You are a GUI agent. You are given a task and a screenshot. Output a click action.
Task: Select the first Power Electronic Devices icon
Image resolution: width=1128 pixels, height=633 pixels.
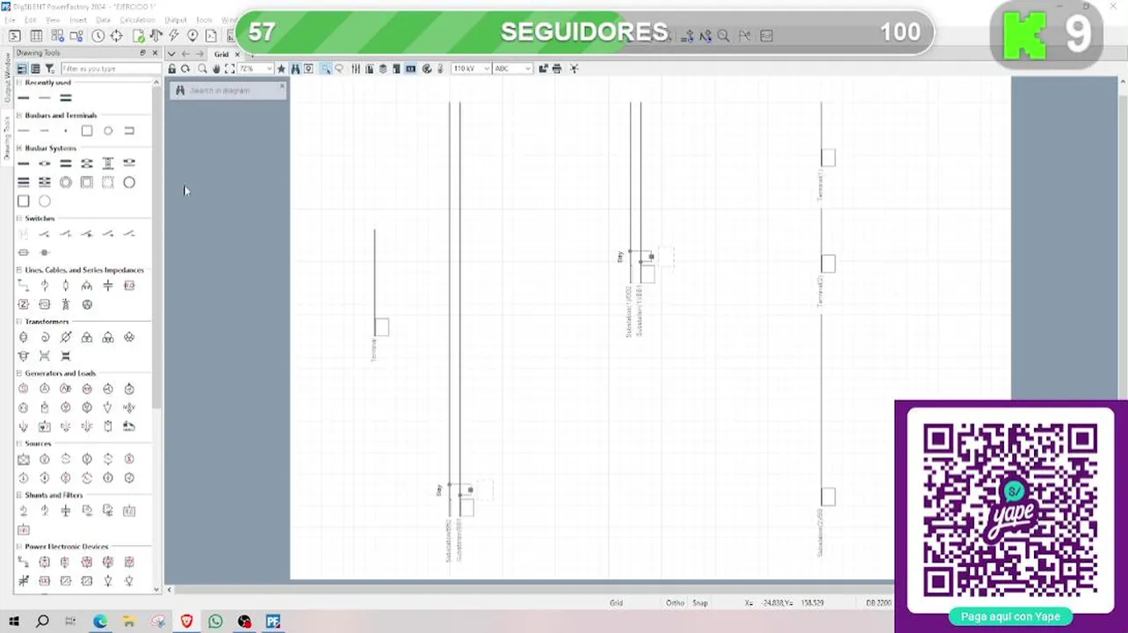coord(24,562)
